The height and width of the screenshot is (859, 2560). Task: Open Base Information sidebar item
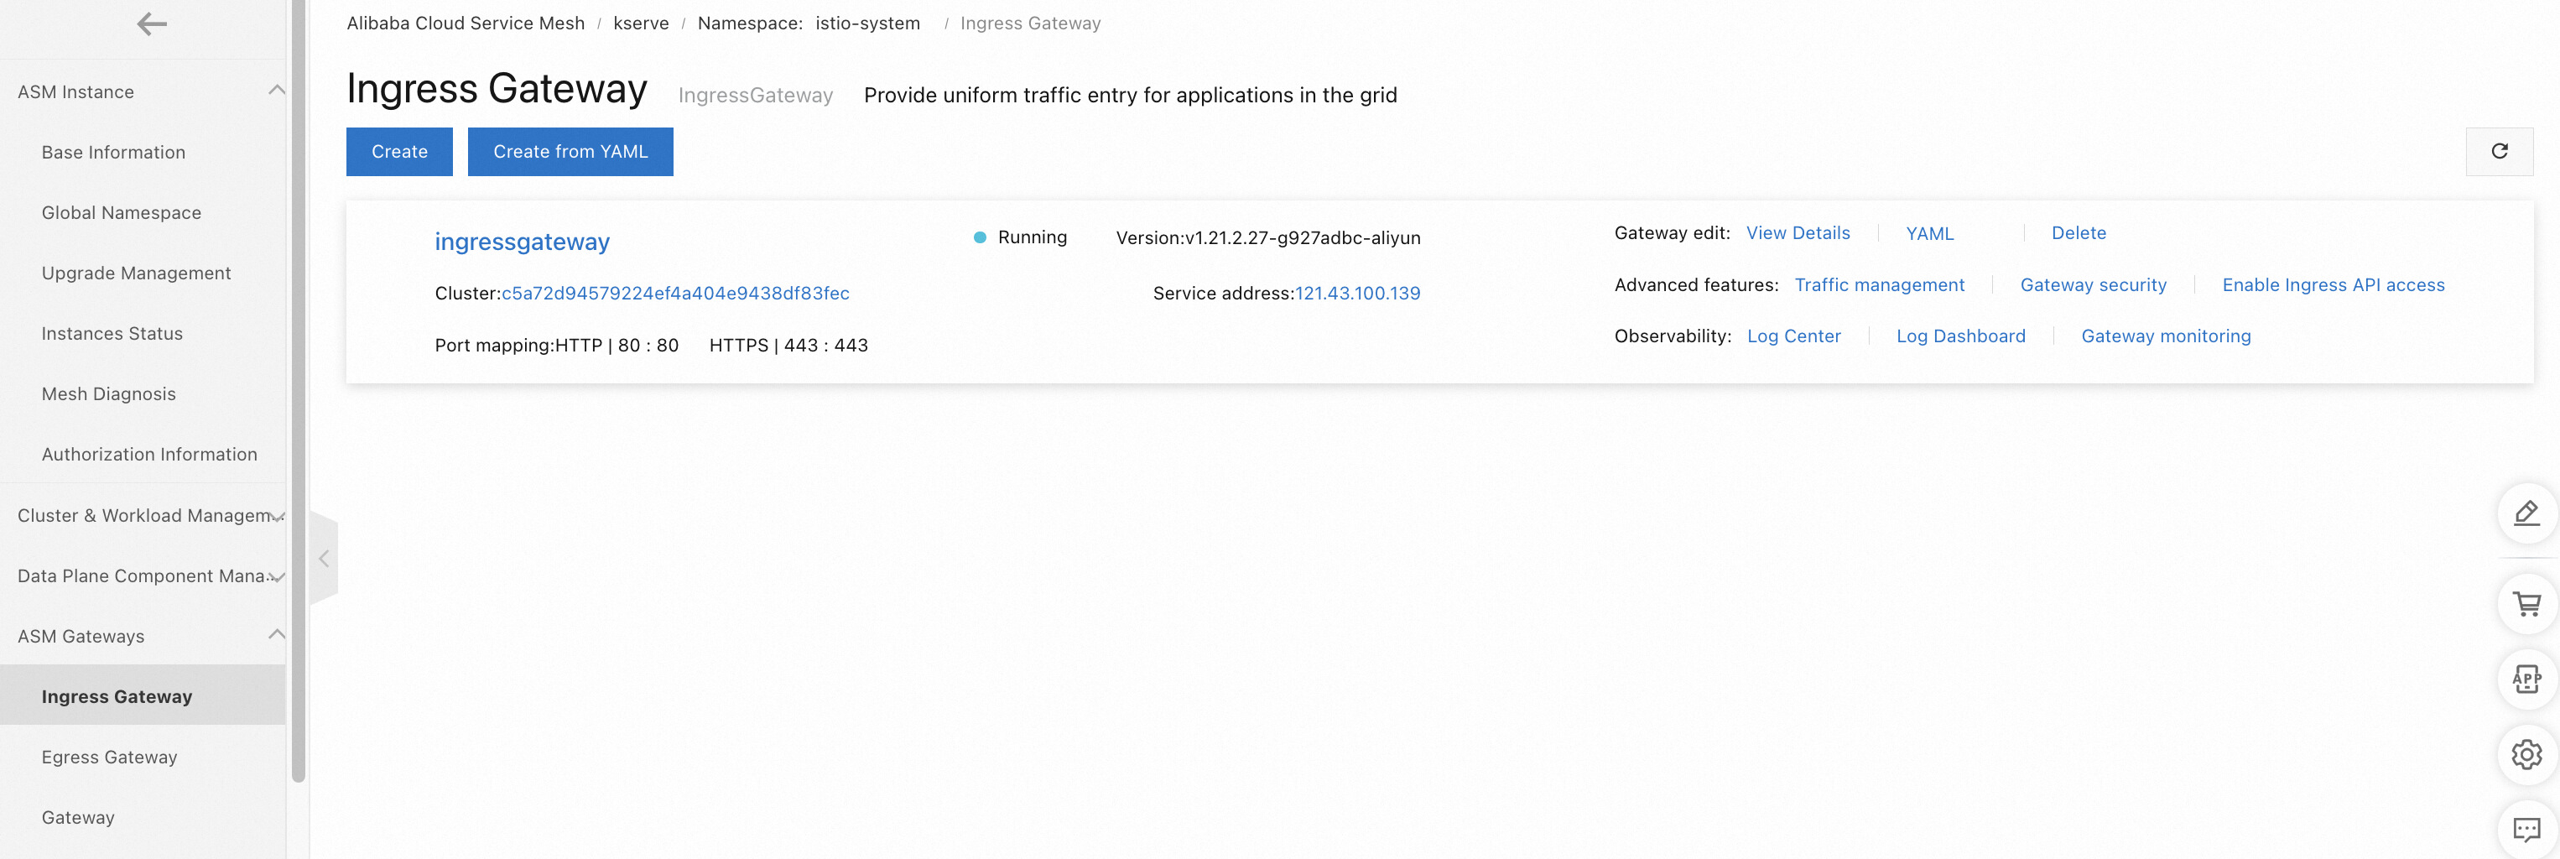pos(113,152)
